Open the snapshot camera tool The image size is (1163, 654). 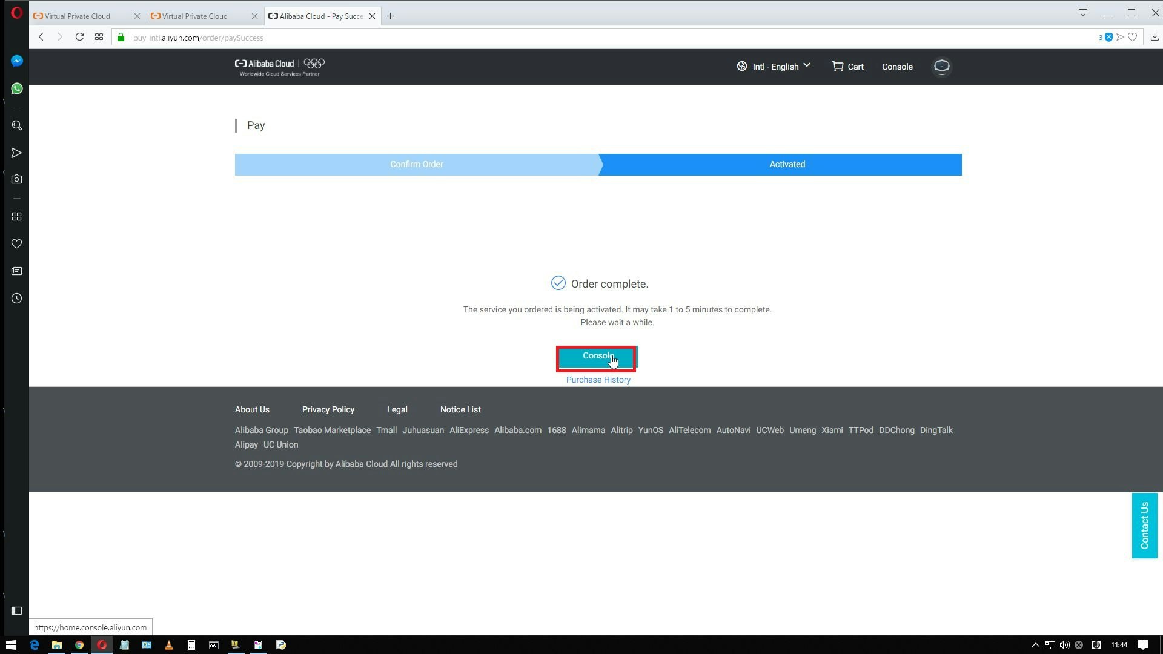pyautogui.click(x=17, y=180)
